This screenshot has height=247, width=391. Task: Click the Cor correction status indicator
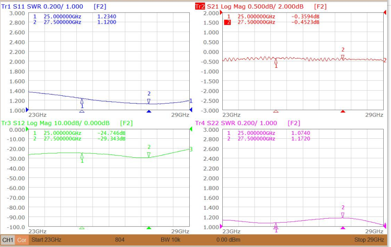tap(22, 240)
